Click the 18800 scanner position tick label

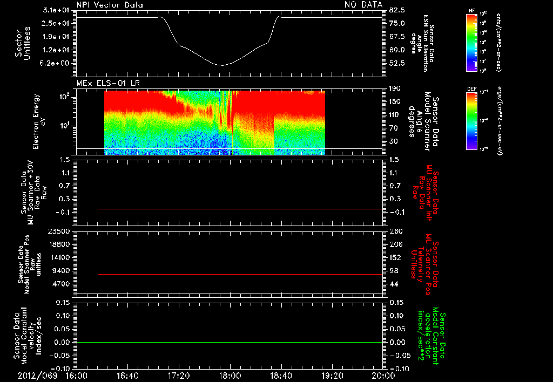click(58, 244)
